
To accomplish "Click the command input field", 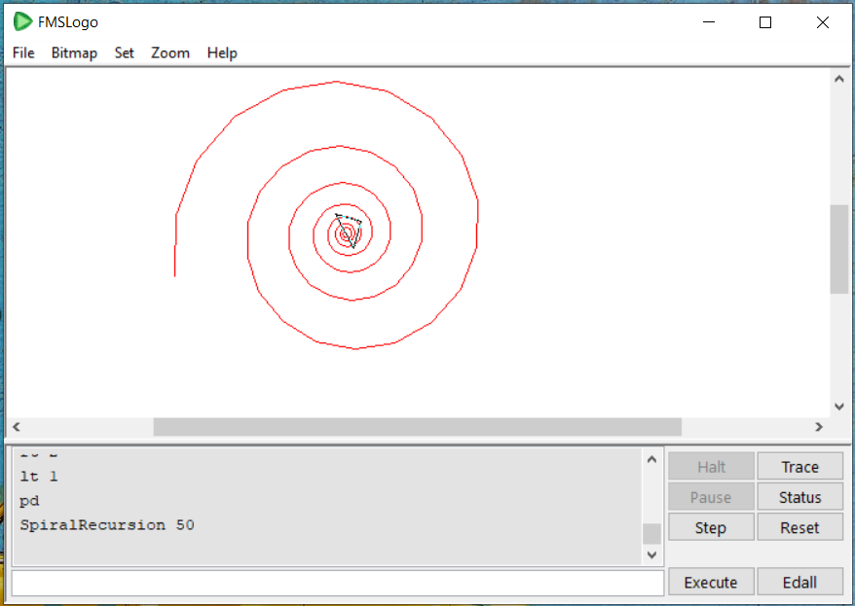I will coord(336,582).
